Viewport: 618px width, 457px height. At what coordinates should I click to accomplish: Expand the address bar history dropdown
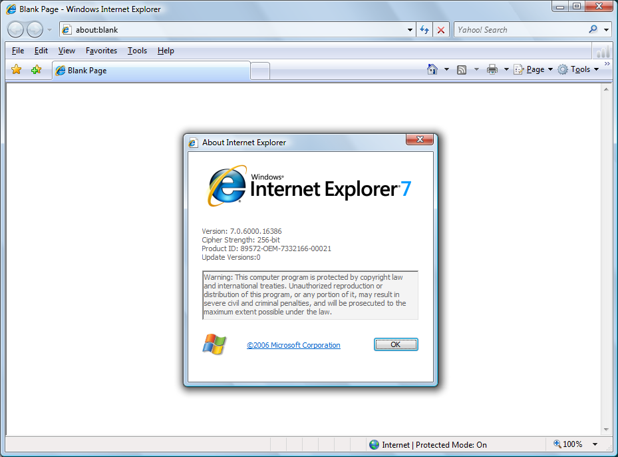(410, 30)
